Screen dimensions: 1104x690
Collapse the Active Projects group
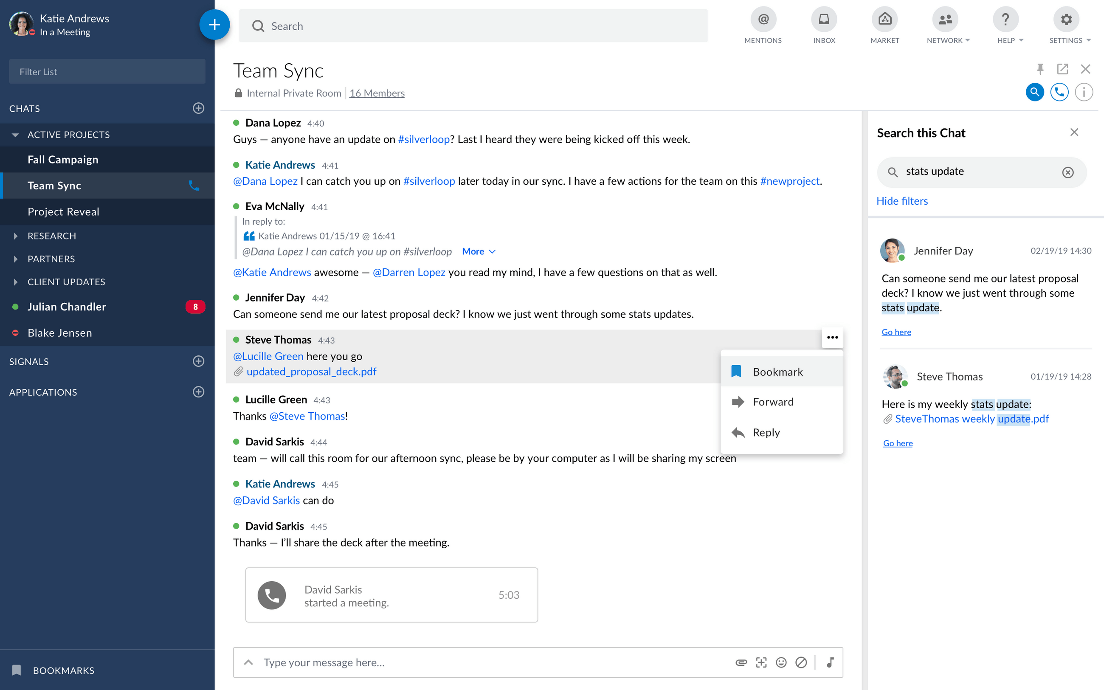pyautogui.click(x=16, y=135)
